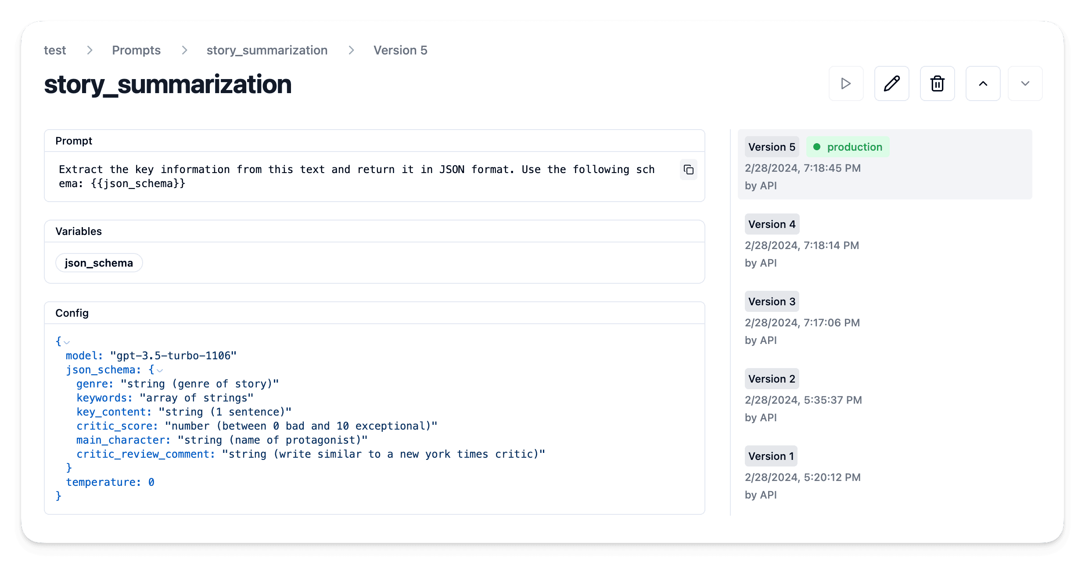The image size is (1085, 564).
Task: Copy the prompt text via the copy icon
Action: point(688,170)
